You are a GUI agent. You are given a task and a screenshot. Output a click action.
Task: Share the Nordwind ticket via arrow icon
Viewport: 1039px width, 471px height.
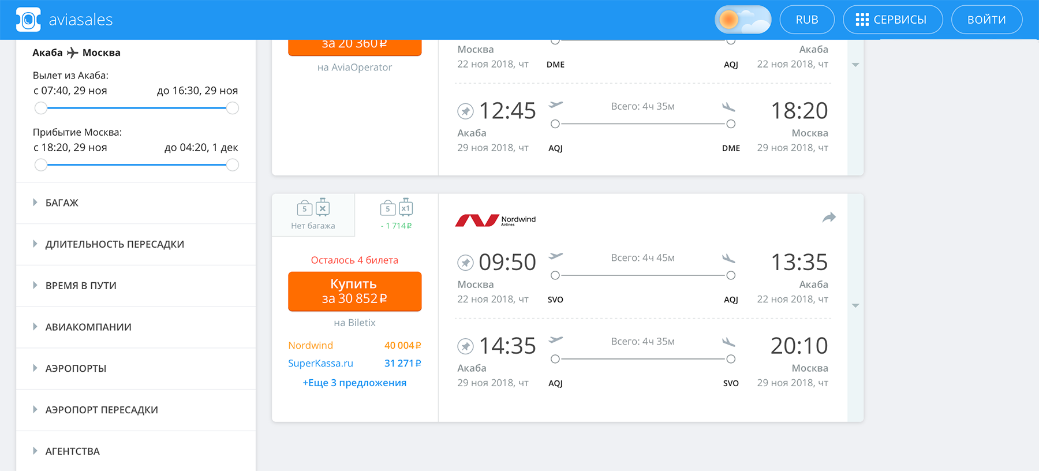(829, 218)
